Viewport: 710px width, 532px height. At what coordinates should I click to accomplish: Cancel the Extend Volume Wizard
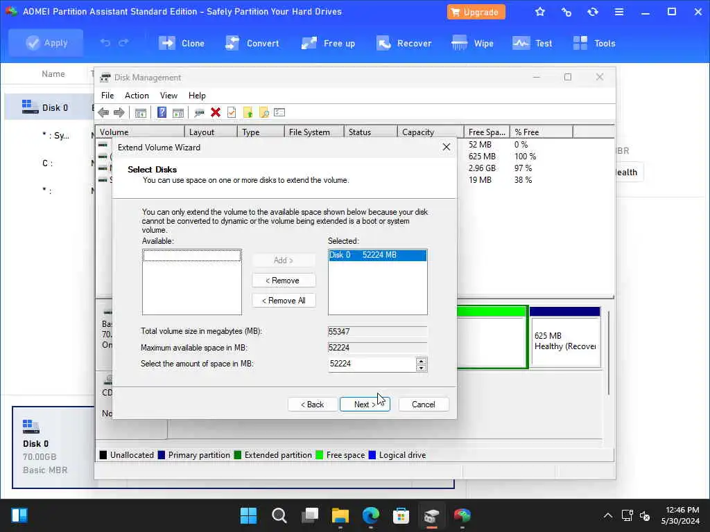coord(424,405)
